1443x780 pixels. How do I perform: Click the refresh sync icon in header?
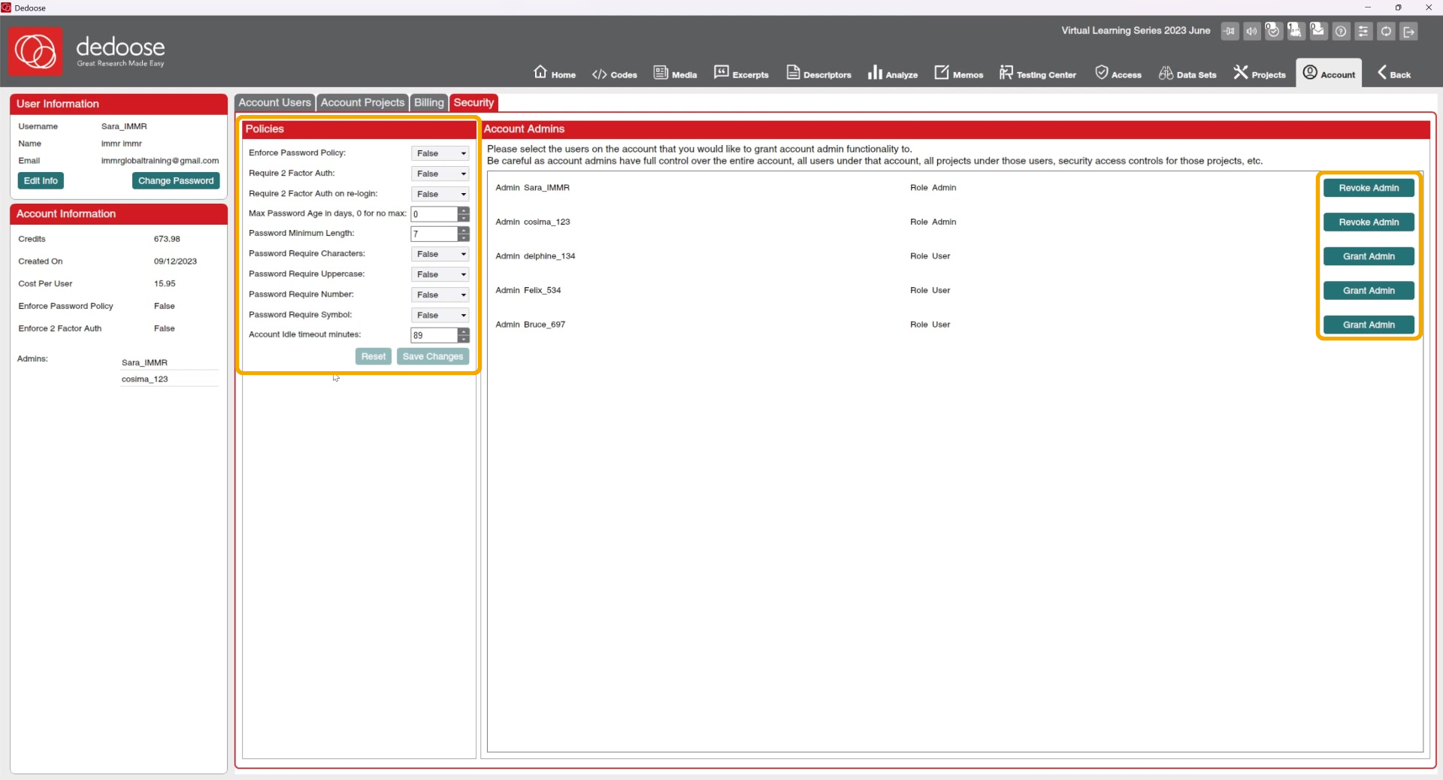(1386, 32)
